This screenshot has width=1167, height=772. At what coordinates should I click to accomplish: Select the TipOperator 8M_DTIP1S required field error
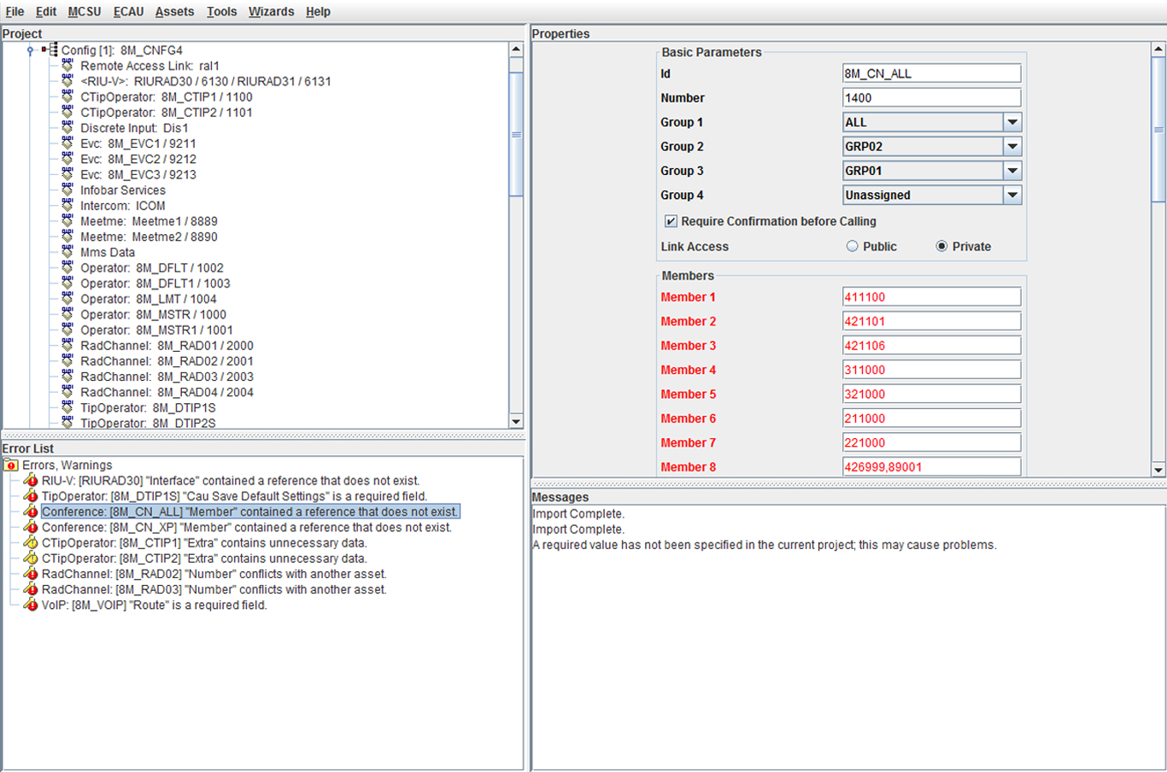tap(234, 496)
